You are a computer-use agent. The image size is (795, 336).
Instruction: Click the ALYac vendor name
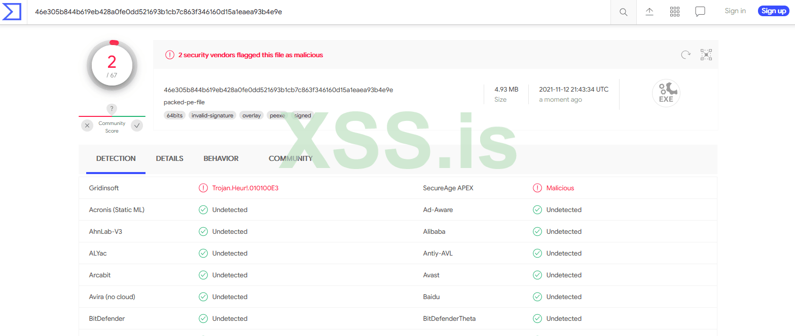(x=98, y=253)
